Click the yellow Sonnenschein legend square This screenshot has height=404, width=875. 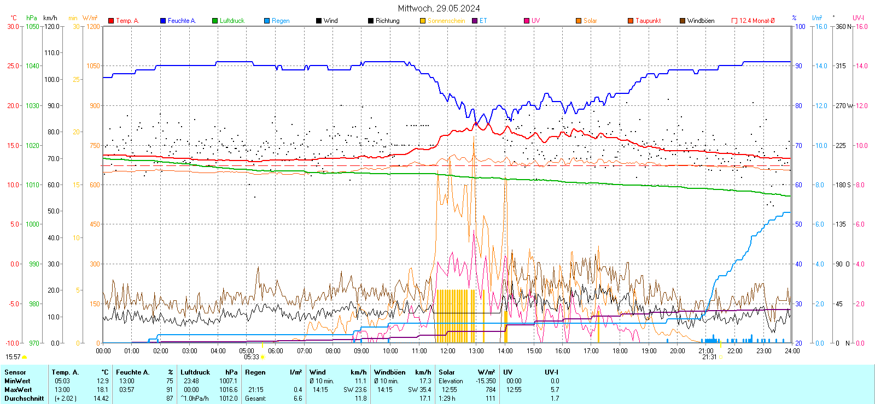pos(423,21)
